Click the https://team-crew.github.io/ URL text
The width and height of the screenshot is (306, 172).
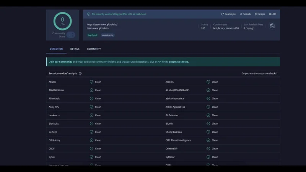(x=102, y=24)
